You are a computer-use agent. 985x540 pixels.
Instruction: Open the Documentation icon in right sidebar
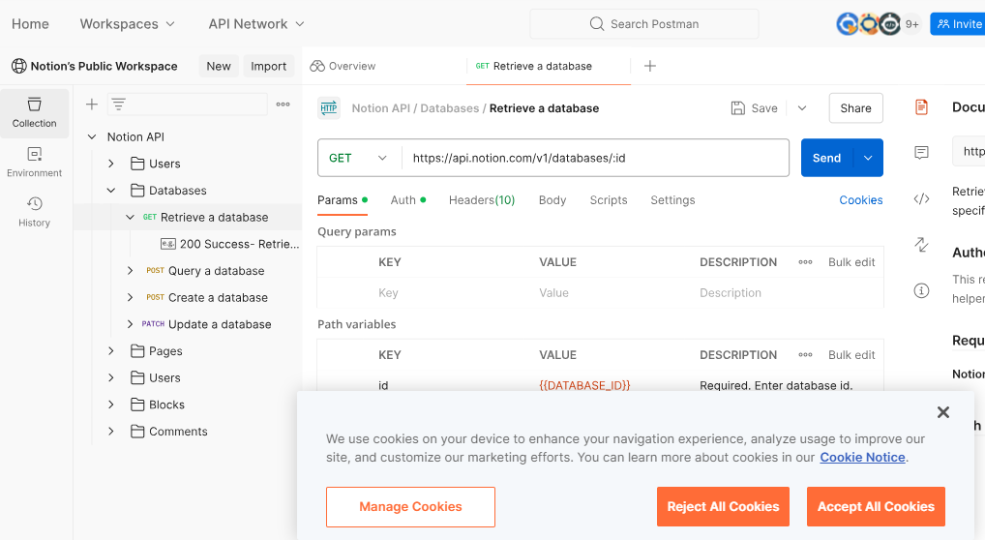[921, 107]
